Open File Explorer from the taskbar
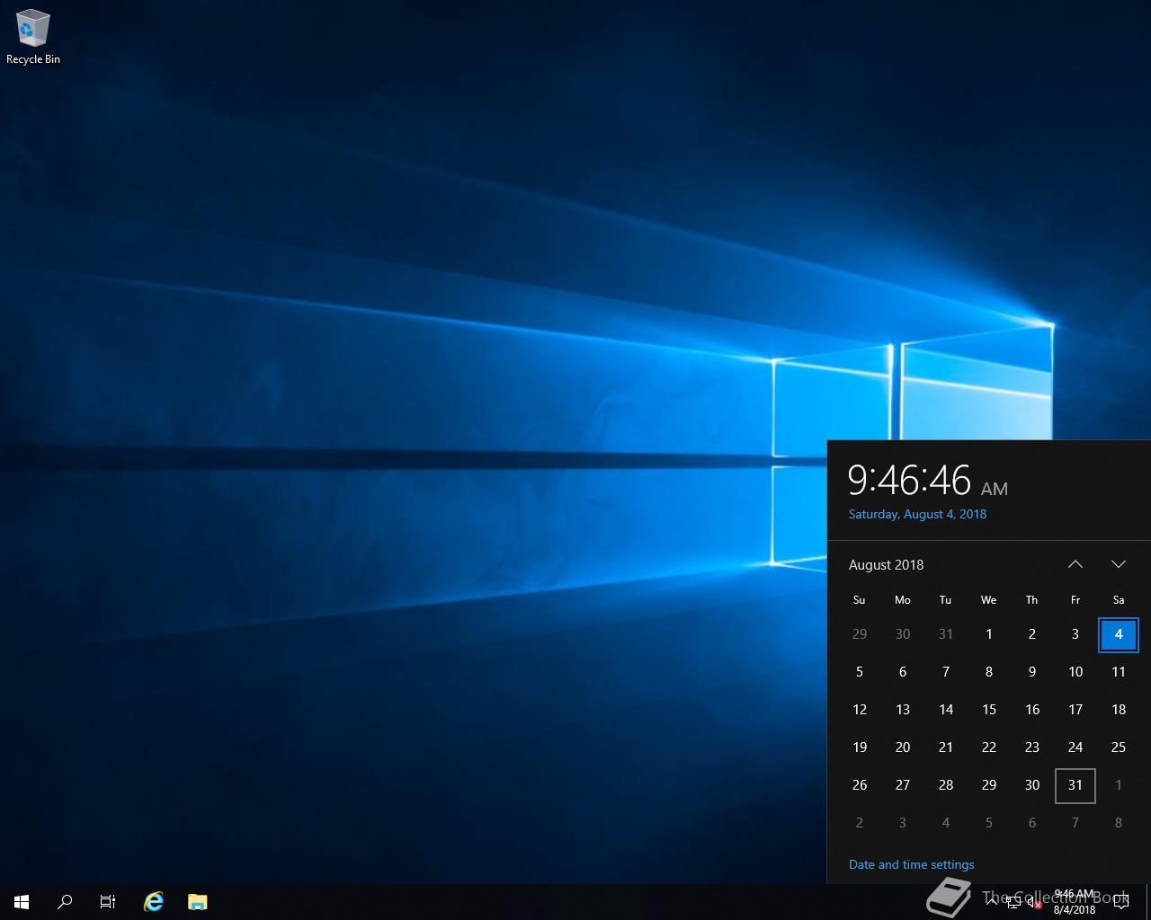1151x920 pixels. [x=198, y=902]
